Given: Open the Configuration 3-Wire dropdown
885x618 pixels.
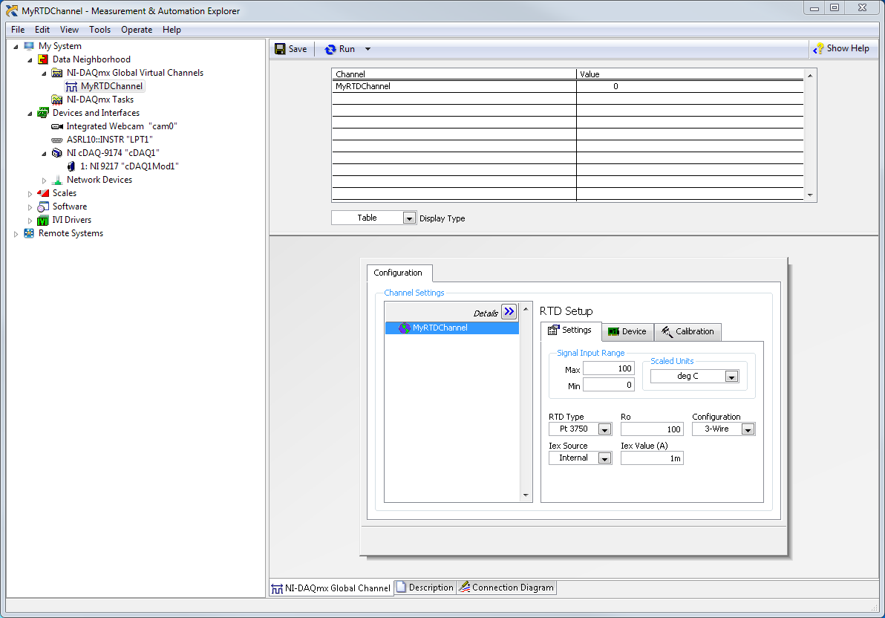Looking at the screenshot, I should 748,430.
